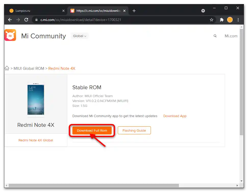Image resolution: width=248 pixels, height=192 pixels.
Task: Expand the Global region dropdown
Action: tap(80, 36)
